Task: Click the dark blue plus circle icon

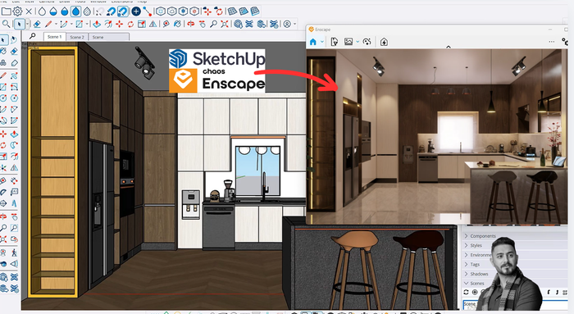Action: tap(136, 11)
